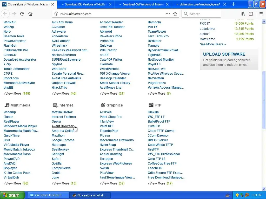Click the Multimedia music note icon
Screen dimensions: 266x199
7,105
